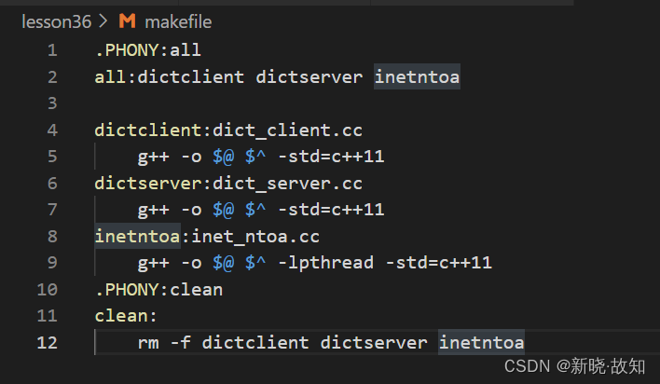Select the makefile breadcrumb item
Image resolution: width=660 pixels, height=384 pixels.
pyautogui.click(x=177, y=21)
